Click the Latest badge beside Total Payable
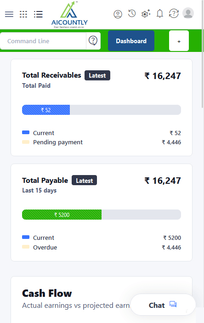204x323 pixels. tap(84, 180)
